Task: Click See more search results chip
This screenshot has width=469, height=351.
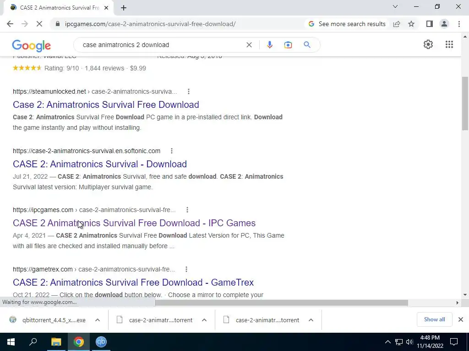Action: (x=347, y=24)
